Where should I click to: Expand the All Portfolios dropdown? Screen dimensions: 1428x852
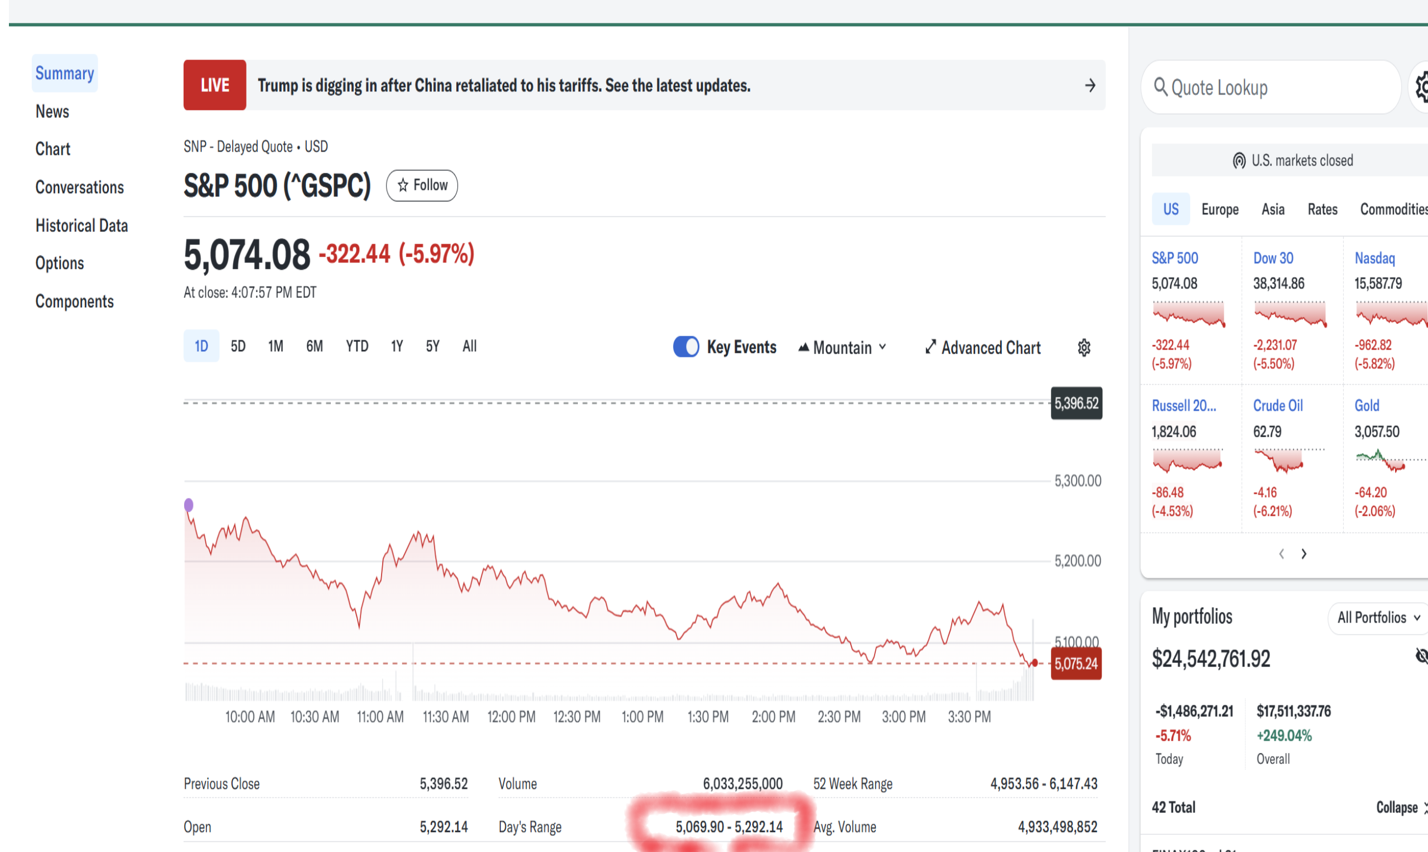[x=1378, y=617]
